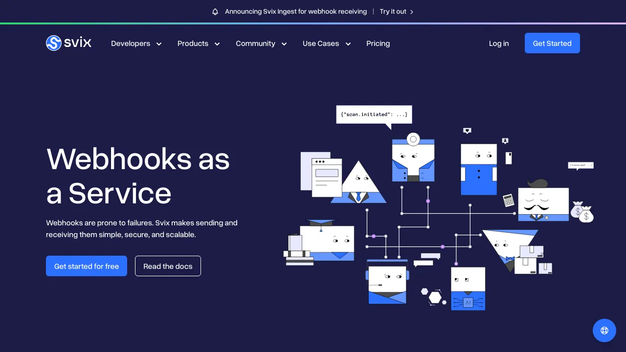626x352 pixels.
Task: Click the Svix Ingest announcement text
Action: [296, 12]
